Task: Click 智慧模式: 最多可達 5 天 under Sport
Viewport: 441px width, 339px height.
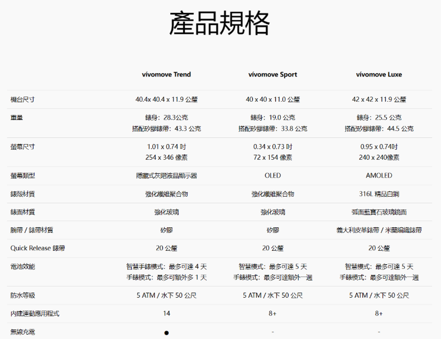Action: click(272, 266)
